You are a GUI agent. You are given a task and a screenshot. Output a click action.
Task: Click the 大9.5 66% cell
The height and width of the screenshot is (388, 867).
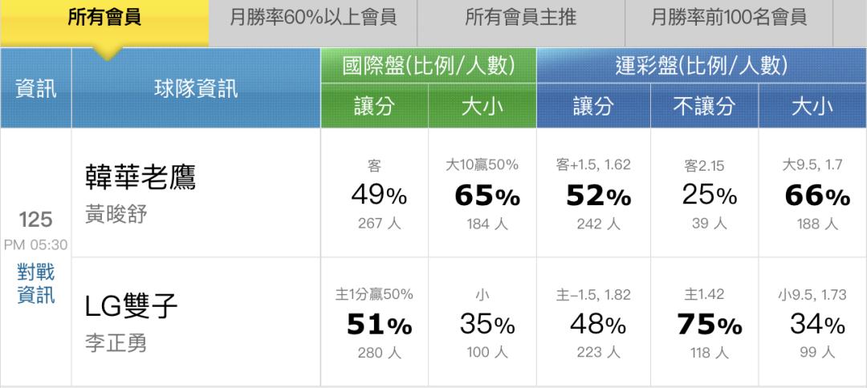point(812,194)
